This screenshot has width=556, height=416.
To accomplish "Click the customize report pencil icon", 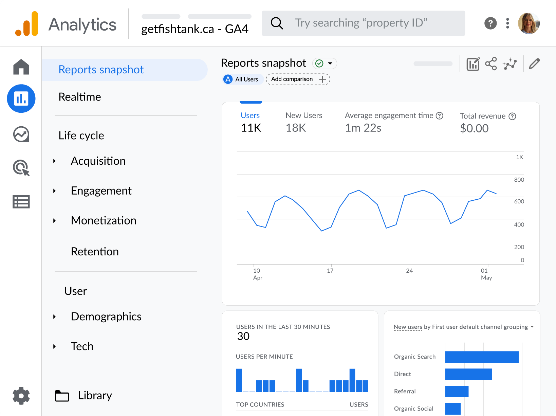I will pyautogui.click(x=534, y=63).
